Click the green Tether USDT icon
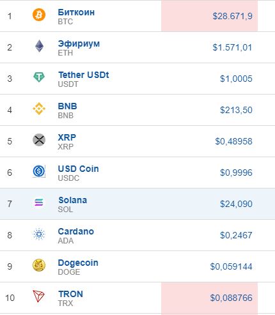 click(39, 77)
